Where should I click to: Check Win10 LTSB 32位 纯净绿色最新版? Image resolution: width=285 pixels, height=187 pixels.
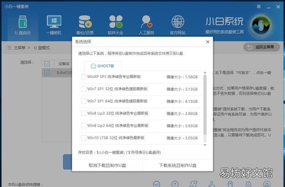(x=84, y=138)
